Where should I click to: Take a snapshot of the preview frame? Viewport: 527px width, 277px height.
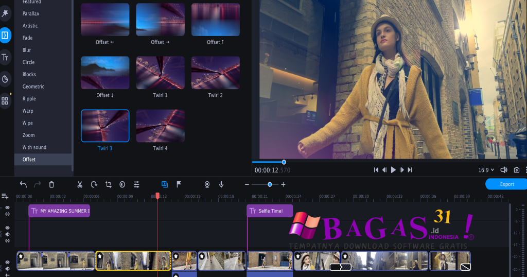point(517,170)
